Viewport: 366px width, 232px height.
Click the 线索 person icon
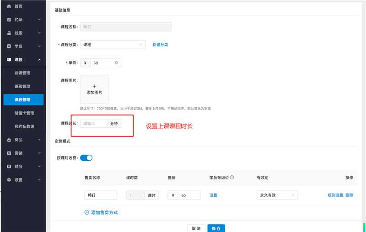(9, 33)
